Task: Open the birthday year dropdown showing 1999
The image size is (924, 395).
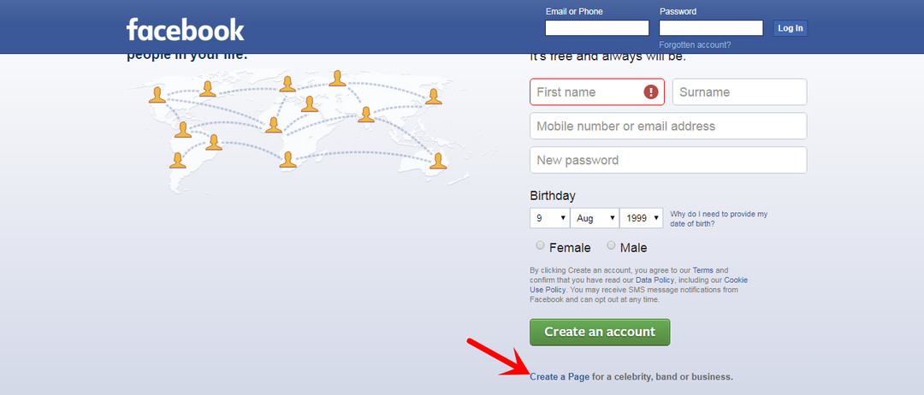Action: (641, 218)
